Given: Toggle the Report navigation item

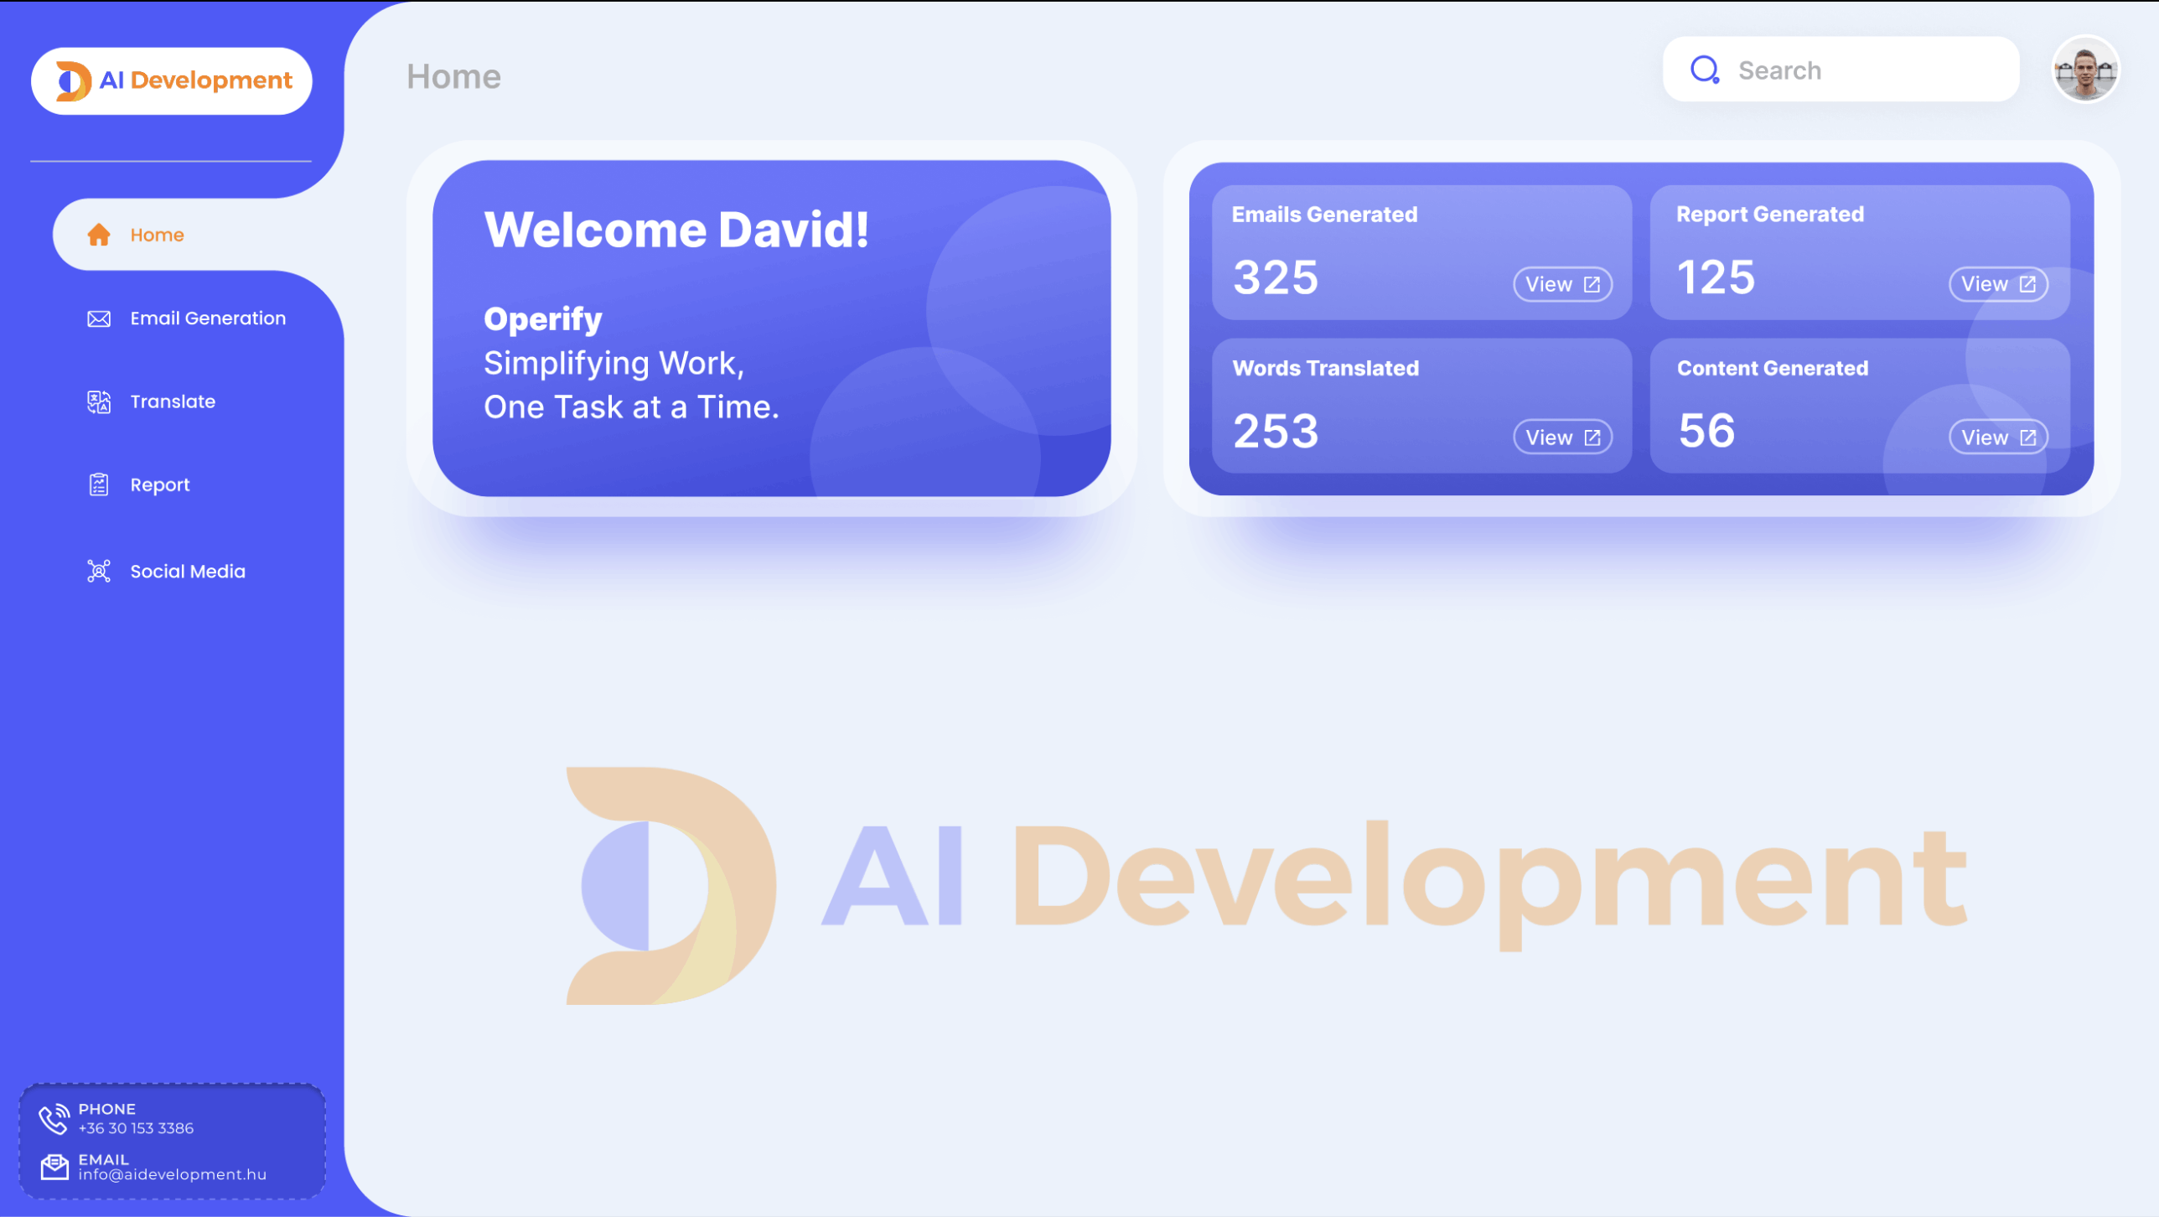Looking at the screenshot, I should [160, 484].
